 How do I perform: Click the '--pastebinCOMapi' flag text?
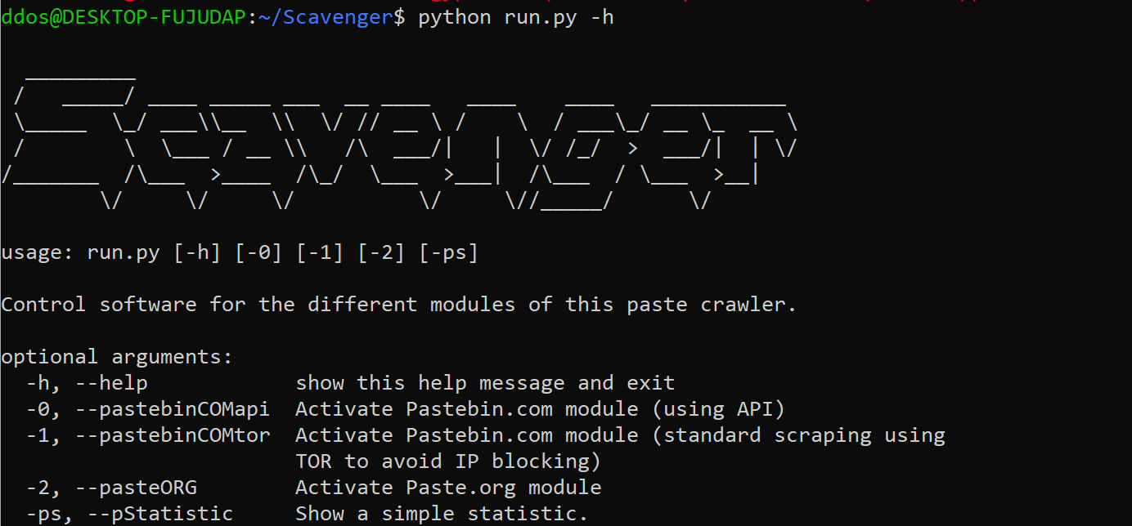(x=173, y=409)
